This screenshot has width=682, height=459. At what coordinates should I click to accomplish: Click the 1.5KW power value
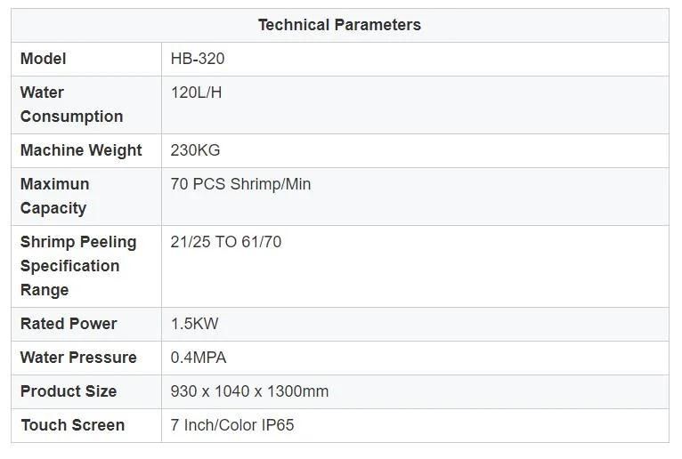point(194,324)
